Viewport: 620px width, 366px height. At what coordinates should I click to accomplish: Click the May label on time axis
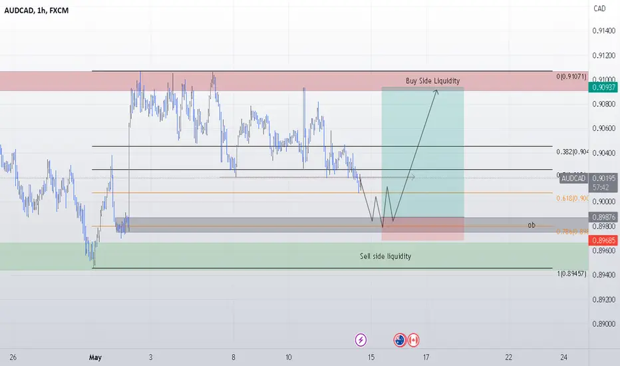pyautogui.click(x=95, y=357)
